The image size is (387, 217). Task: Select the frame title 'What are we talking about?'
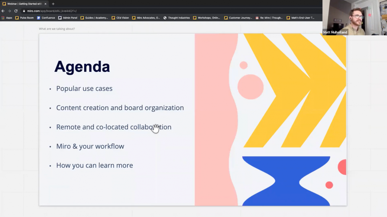click(x=57, y=29)
